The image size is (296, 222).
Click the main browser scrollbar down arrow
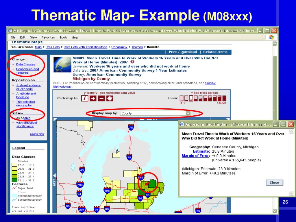(x=275, y=211)
